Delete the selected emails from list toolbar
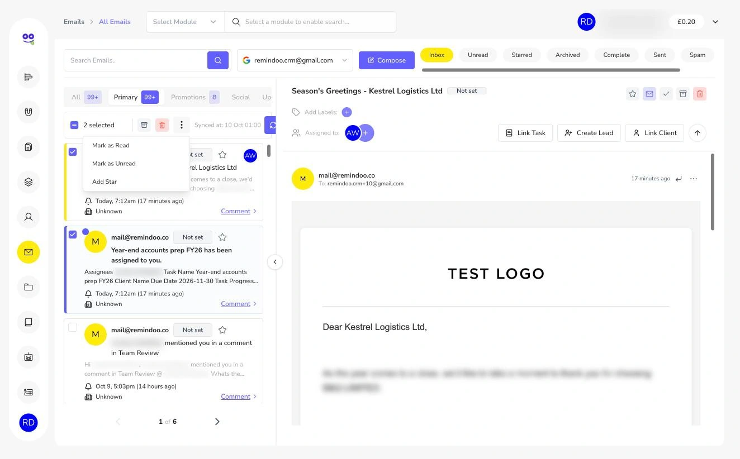Image resolution: width=740 pixels, height=459 pixels. (x=162, y=125)
